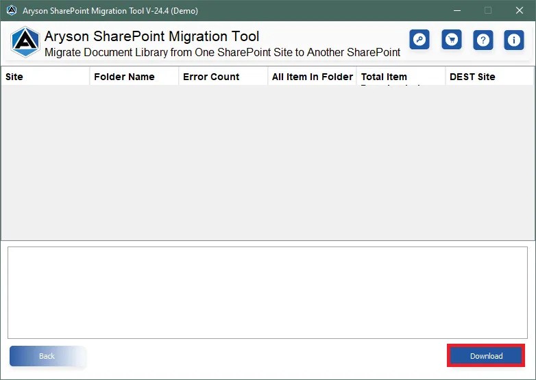This screenshot has height=380, width=536.
Task: Open the info about icon
Action: pos(514,40)
